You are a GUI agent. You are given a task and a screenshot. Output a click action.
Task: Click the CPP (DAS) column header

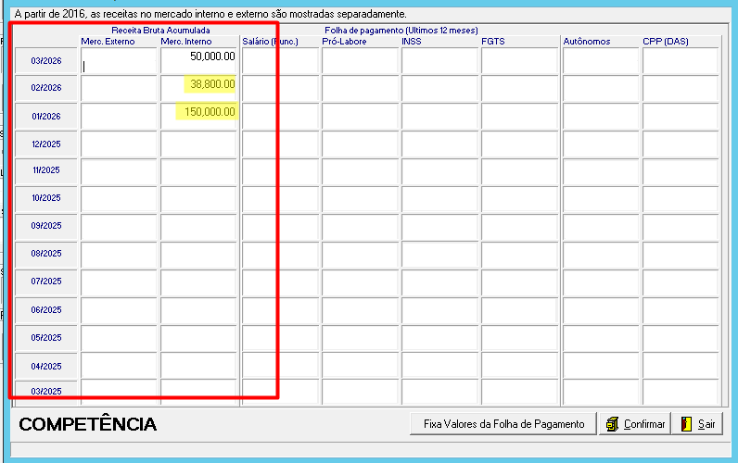[666, 42]
